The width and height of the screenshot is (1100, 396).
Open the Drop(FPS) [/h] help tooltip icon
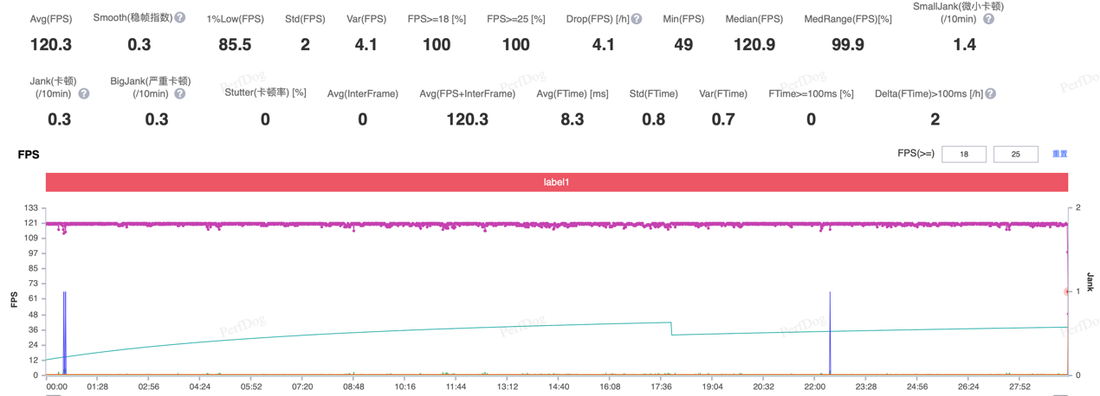click(x=637, y=18)
